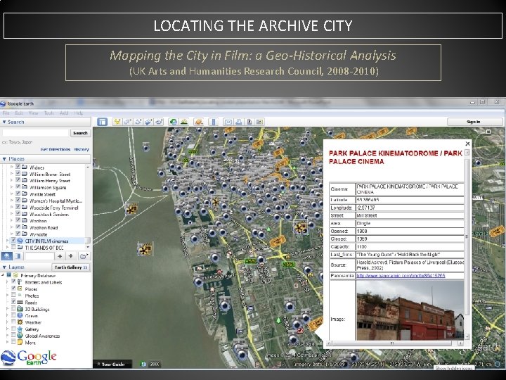Expand CITY IN FILM cinemas item

click(8, 241)
